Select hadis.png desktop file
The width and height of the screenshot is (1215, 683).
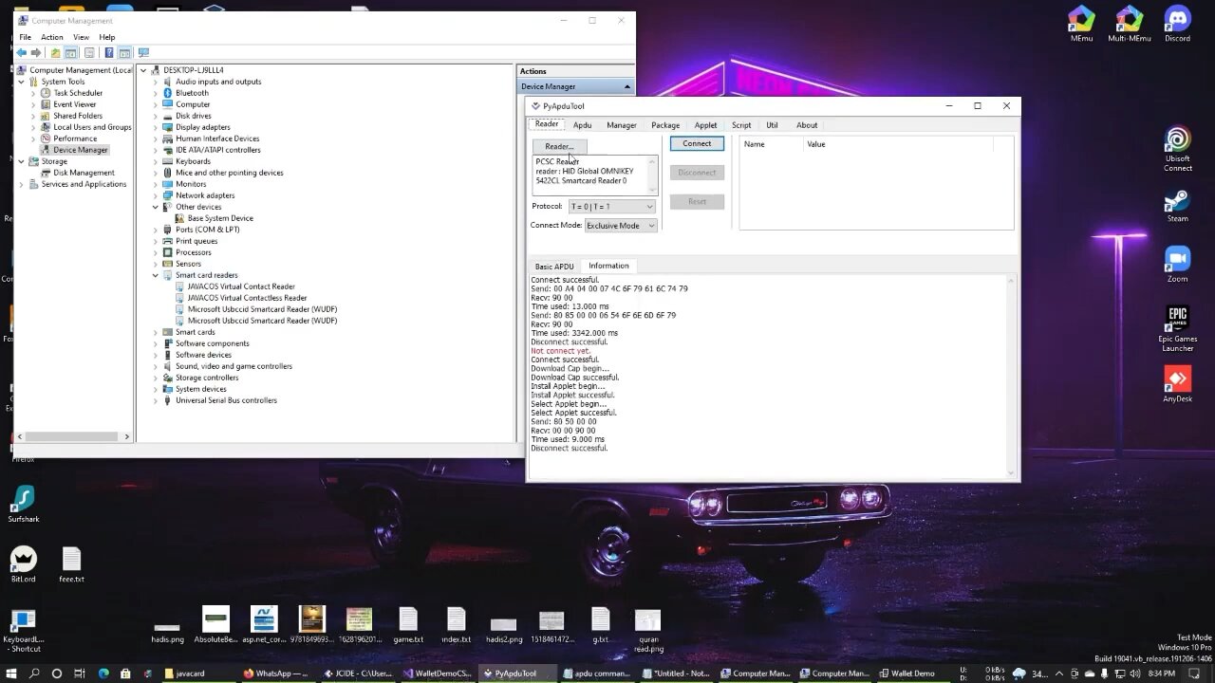pos(167,630)
